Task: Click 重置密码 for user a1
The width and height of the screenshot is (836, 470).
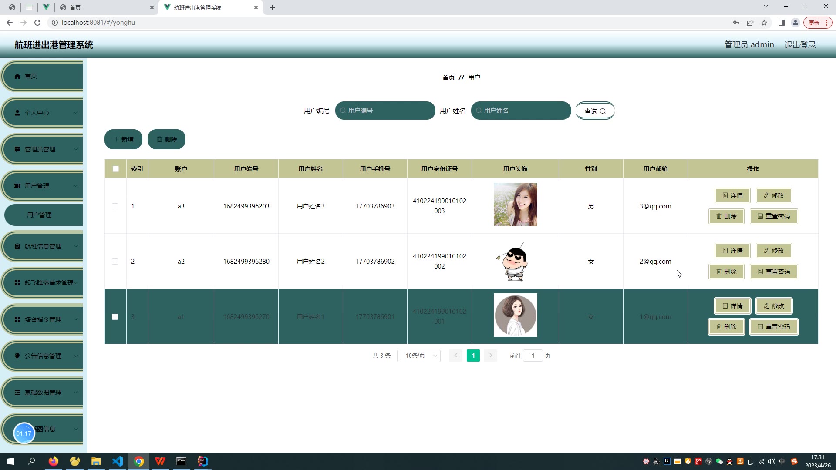Action: tap(774, 327)
